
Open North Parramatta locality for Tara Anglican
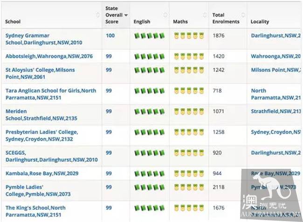(x=276, y=94)
